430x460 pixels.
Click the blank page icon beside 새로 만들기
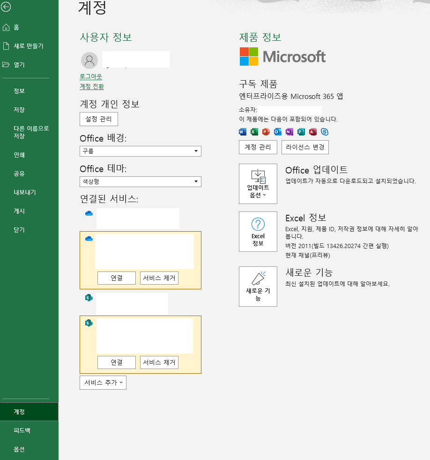point(6,46)
